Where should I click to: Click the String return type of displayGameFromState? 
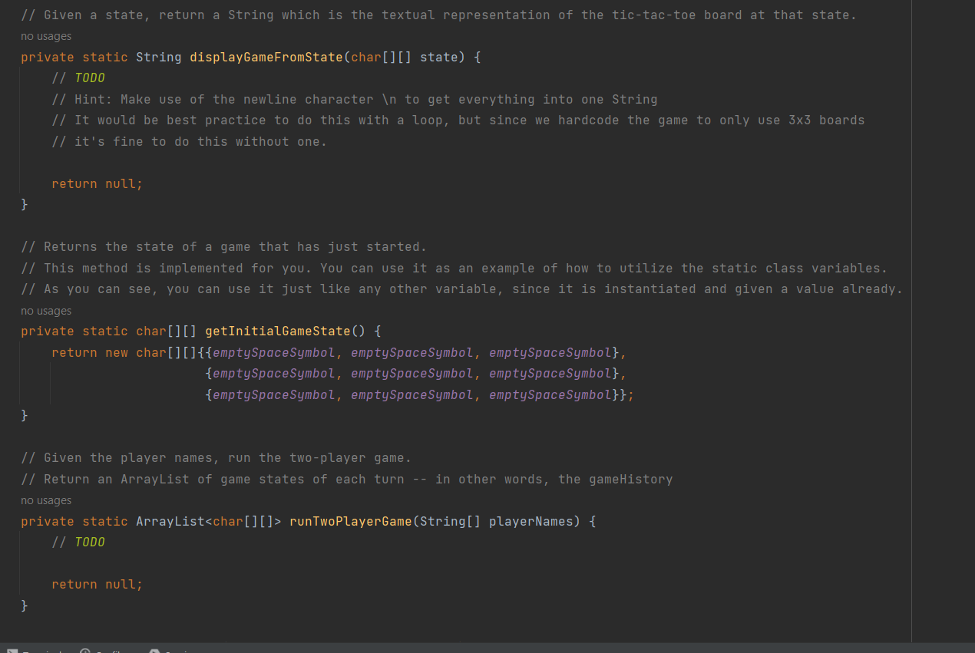click(x=158, y=57)
